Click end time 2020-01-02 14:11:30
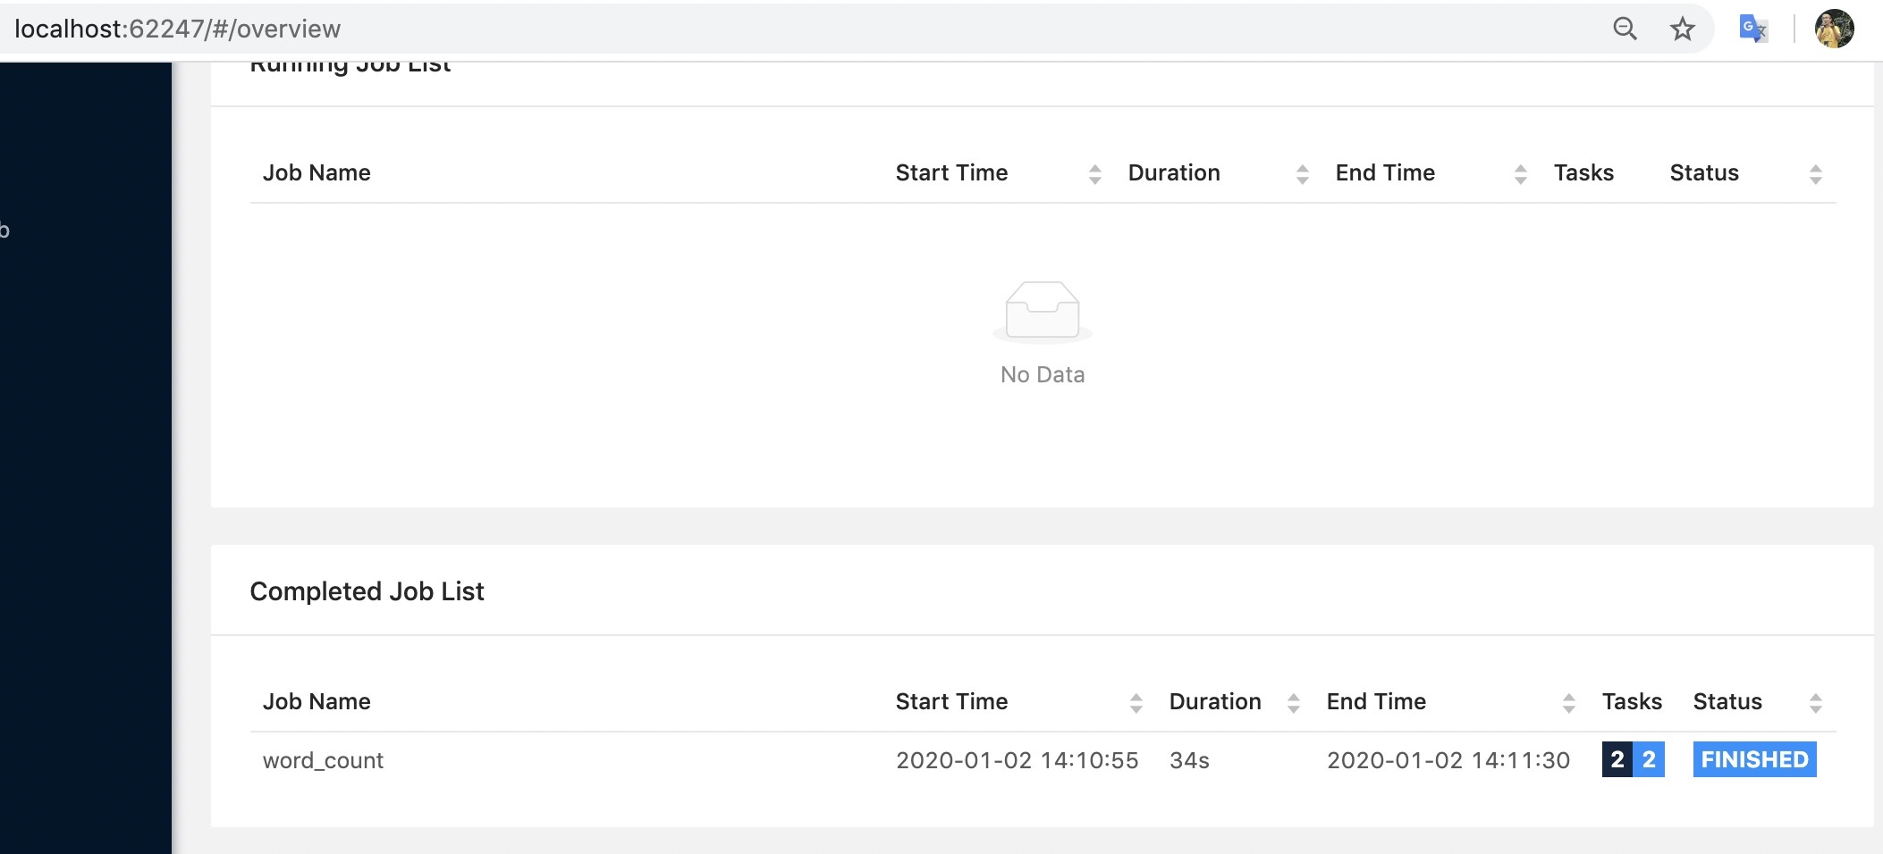The image size is (1883, 854). point(1448,760)
